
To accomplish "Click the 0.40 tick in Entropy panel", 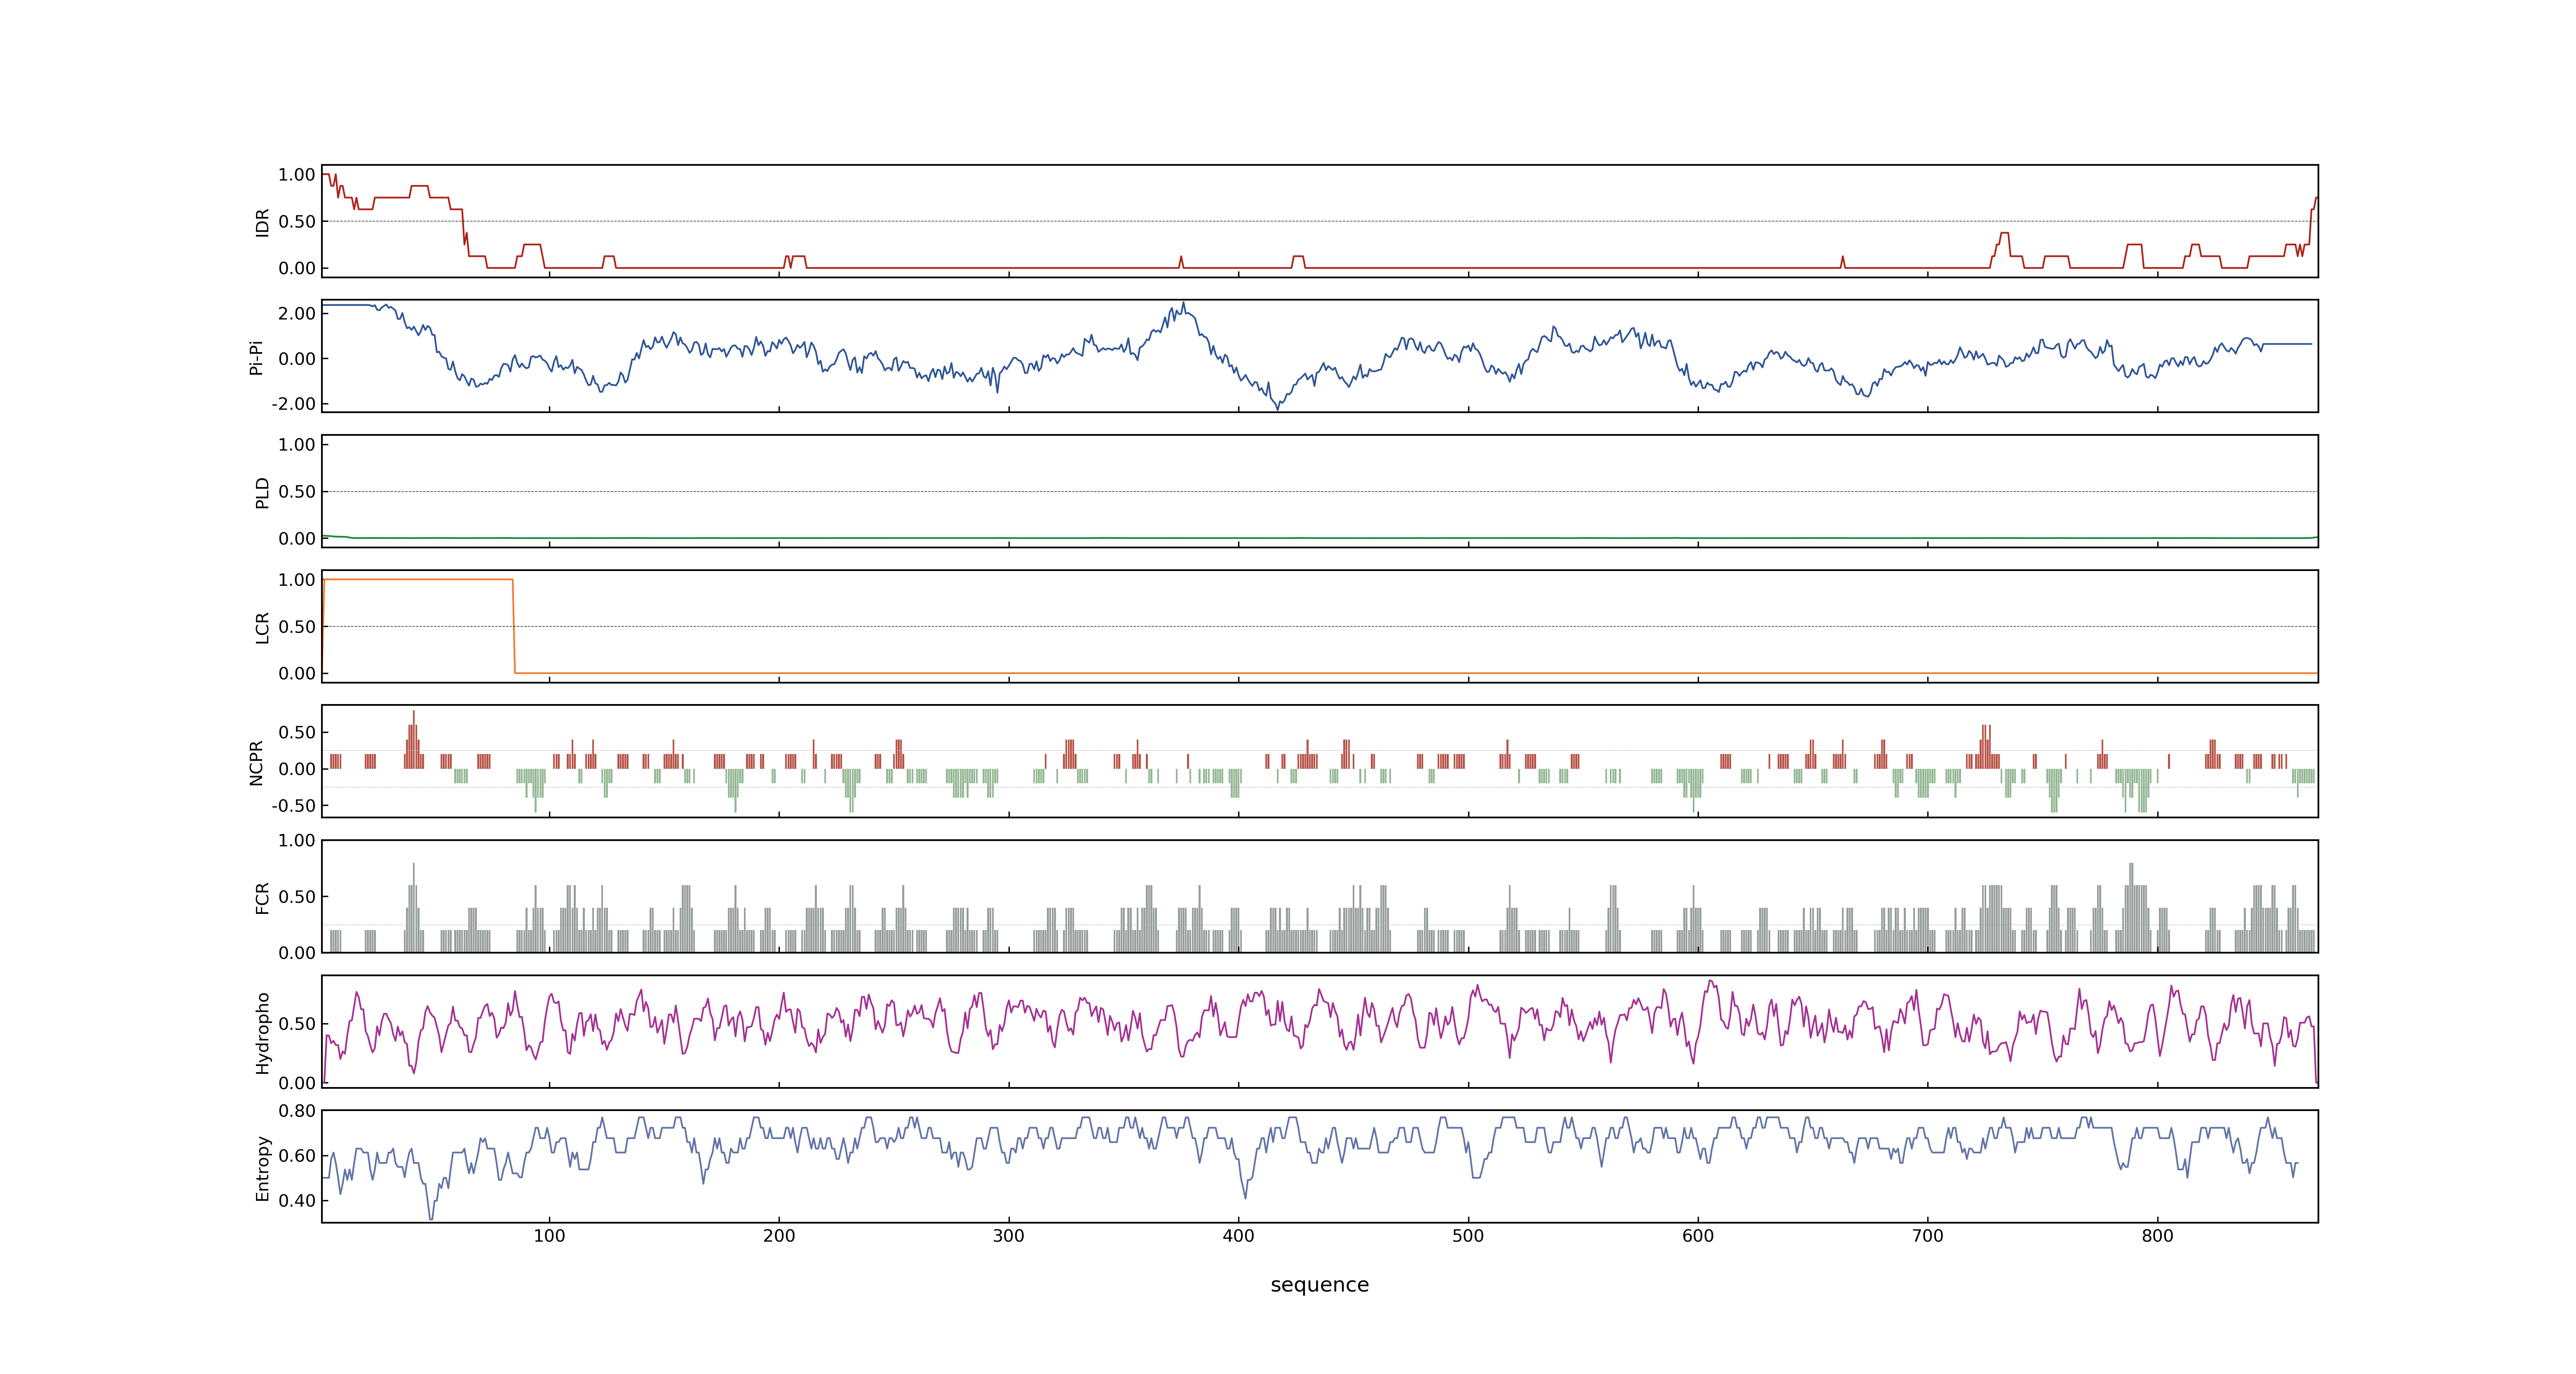I will pyautogui.click(x=297, y=1201).
